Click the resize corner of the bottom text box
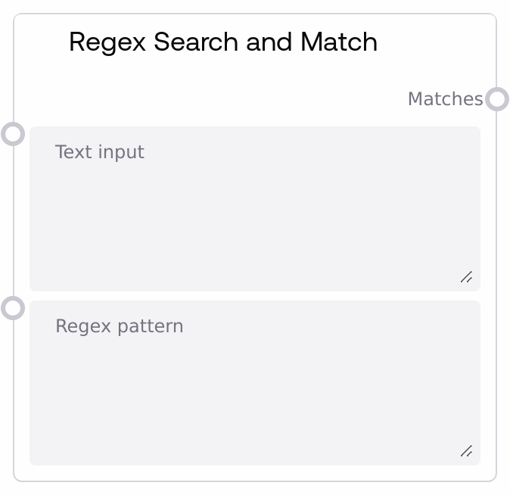 click(x=466, y=451)
